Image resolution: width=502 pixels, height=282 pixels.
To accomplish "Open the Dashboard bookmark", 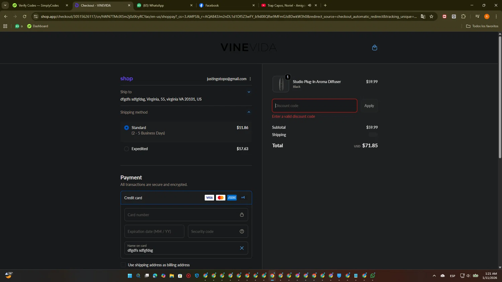I will tap(37, 26).
